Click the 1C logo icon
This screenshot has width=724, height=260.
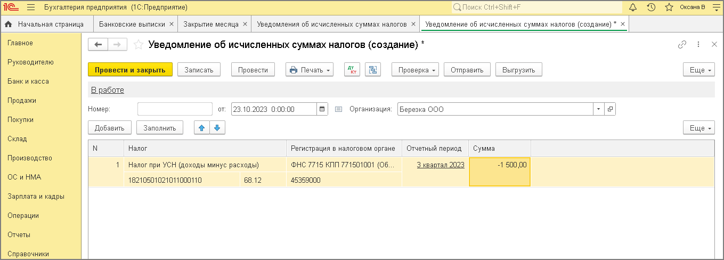11,7
